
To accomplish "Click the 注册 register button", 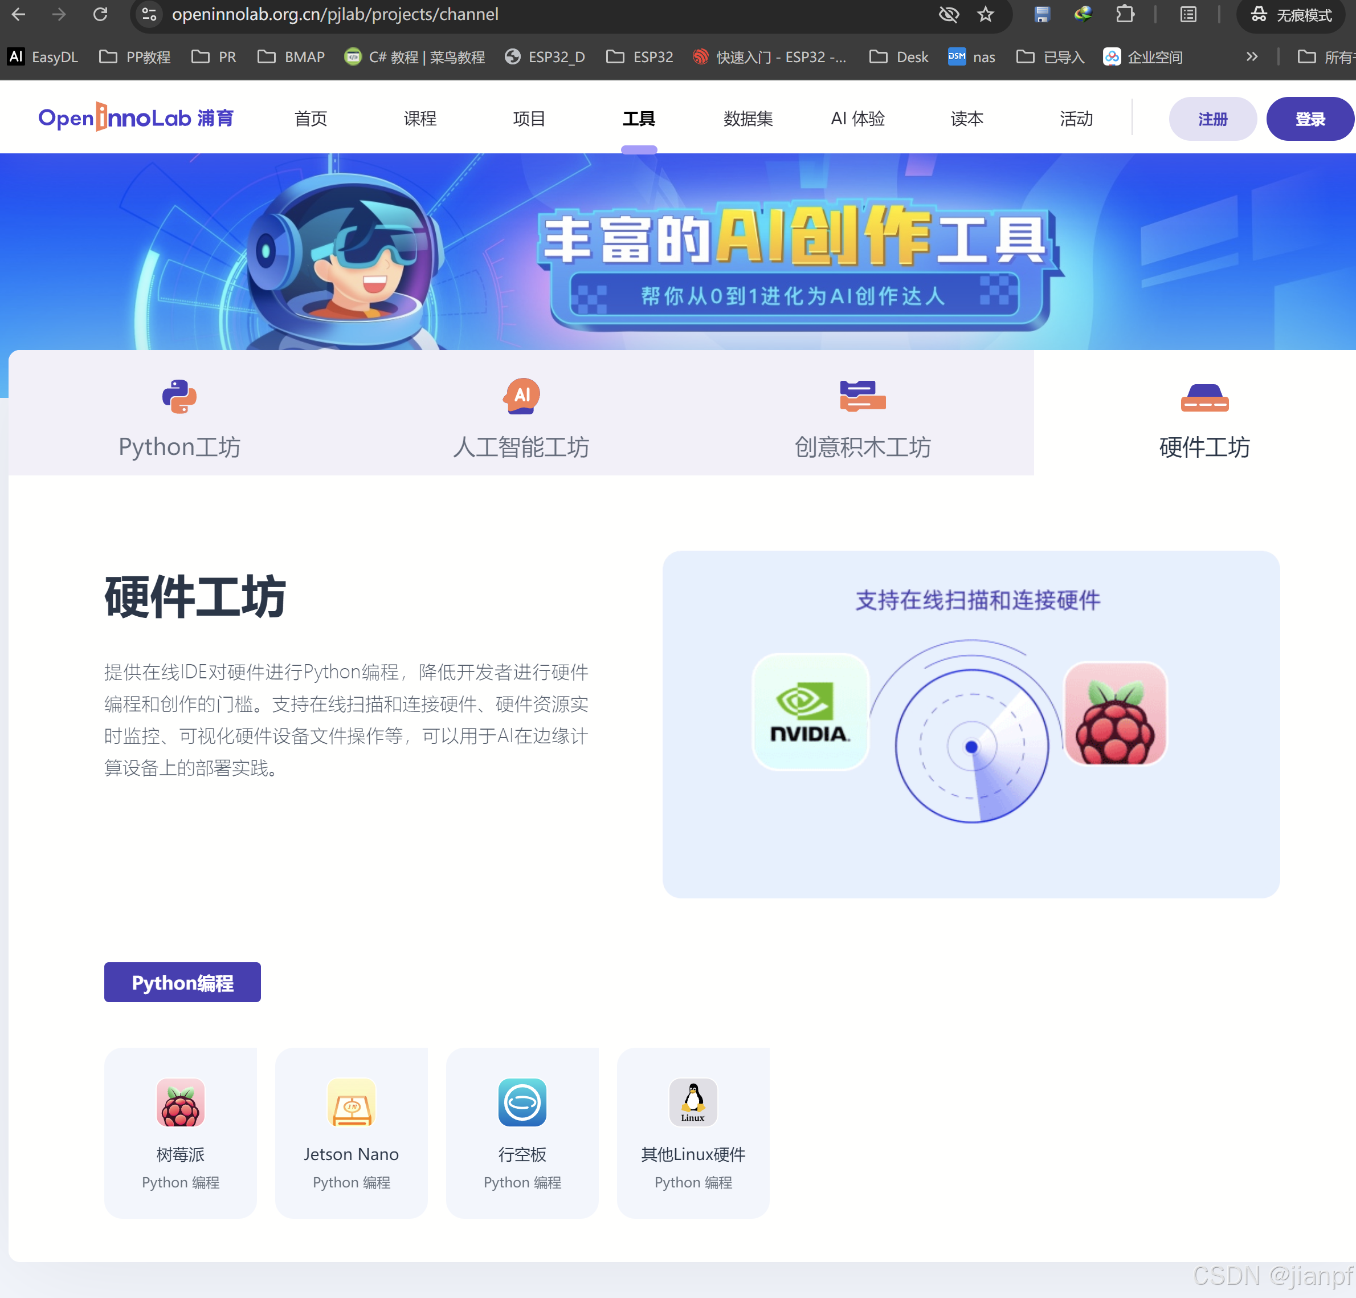I will (1212, 119).
